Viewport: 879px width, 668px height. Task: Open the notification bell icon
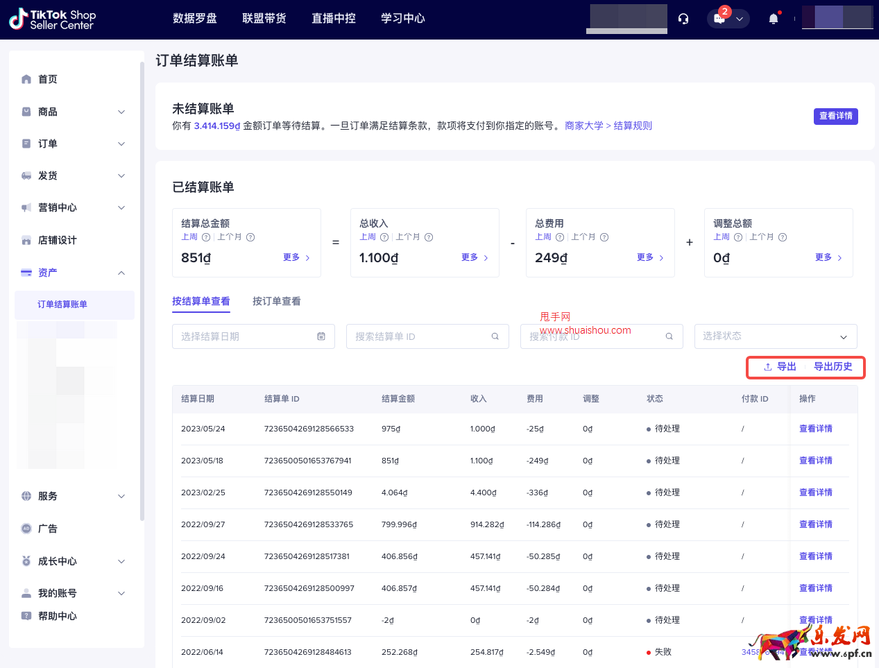point(773,19)
